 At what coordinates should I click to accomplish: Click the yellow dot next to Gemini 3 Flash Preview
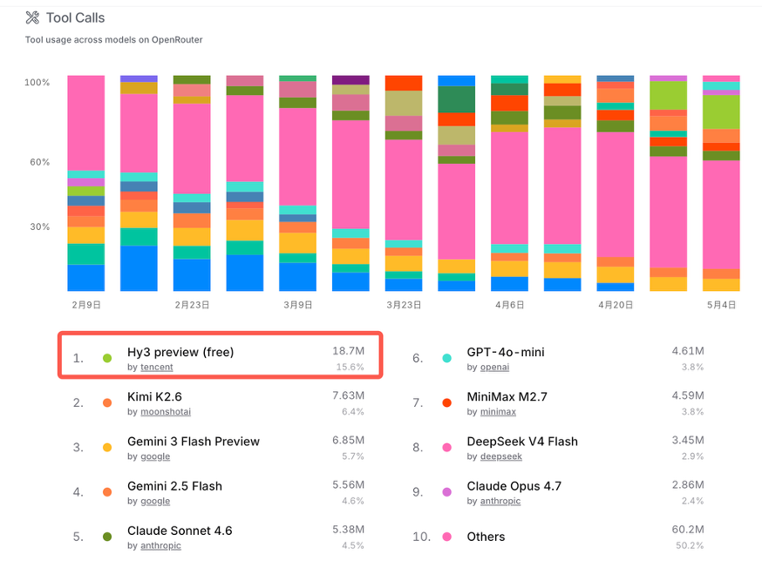pos(107,448)
